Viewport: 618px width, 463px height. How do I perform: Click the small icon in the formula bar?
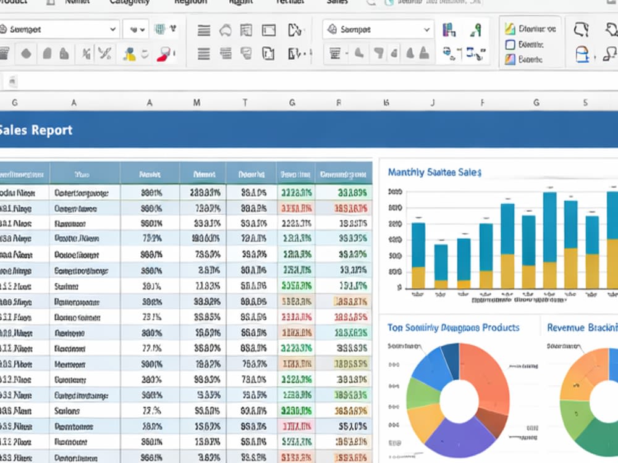[x=12, y=81]
